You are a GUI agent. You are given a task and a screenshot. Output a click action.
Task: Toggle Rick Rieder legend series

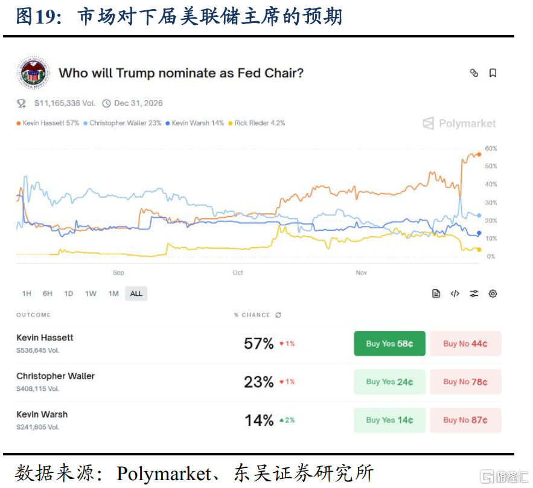(257, 123)
